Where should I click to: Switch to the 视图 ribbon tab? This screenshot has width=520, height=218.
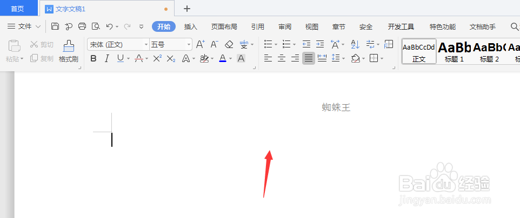pyautogui.click(x=312, y=27)
